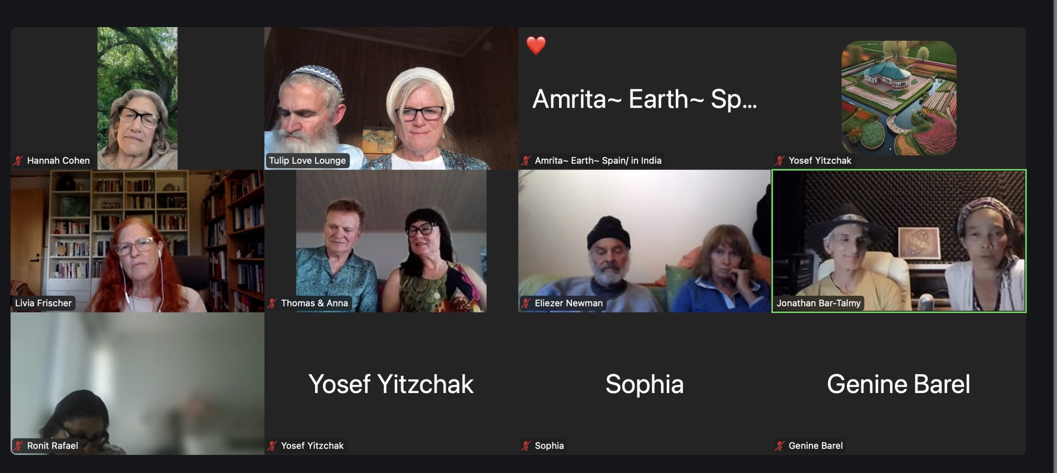
Task: Click Eliezer Newman's muted microphone icon
Action: [x=526, y=303]
